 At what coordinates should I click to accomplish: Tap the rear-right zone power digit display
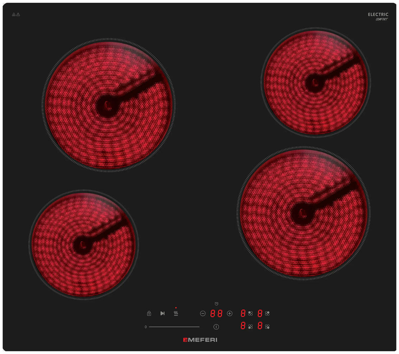260,313
